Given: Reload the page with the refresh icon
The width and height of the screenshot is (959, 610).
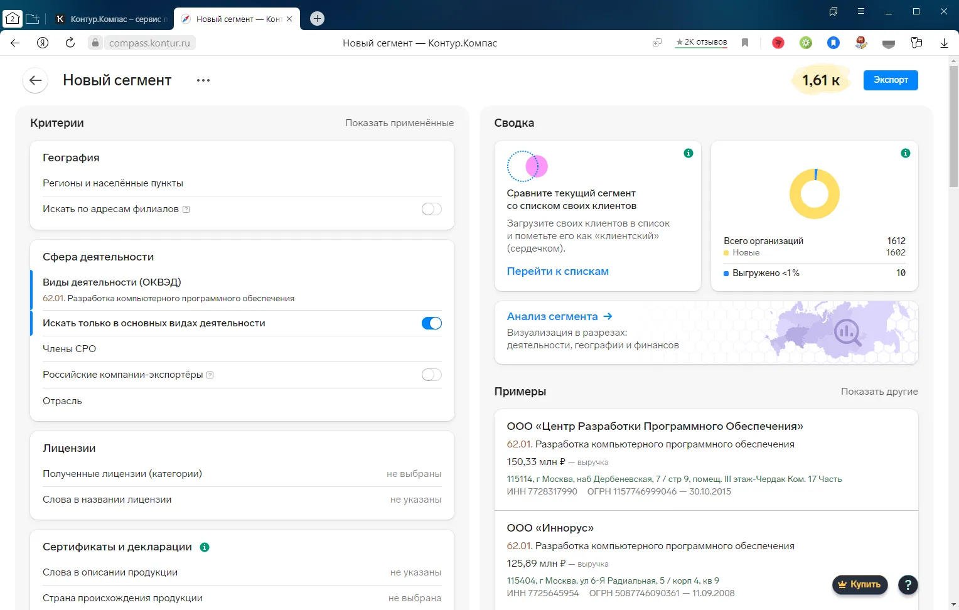Looking at the screenshot, I should [x=70, y=43].
